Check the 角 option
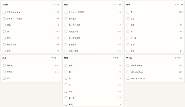 (x=66, y=85)
